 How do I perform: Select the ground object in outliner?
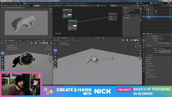151,13
